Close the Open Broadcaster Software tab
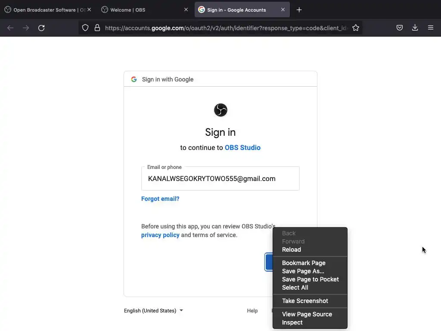 [x=89, y=9]
